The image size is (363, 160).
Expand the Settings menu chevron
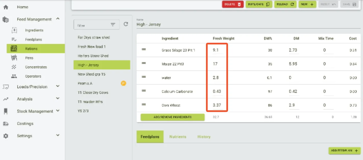[58, 136]
